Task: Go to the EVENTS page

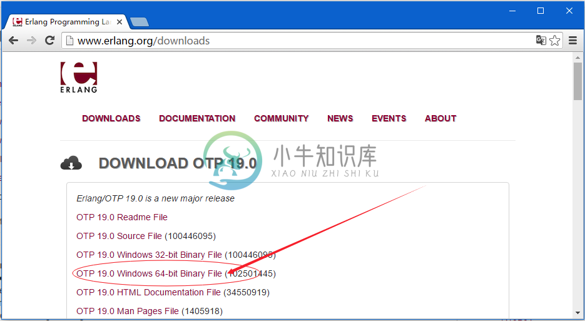Action: coord(389,118)
